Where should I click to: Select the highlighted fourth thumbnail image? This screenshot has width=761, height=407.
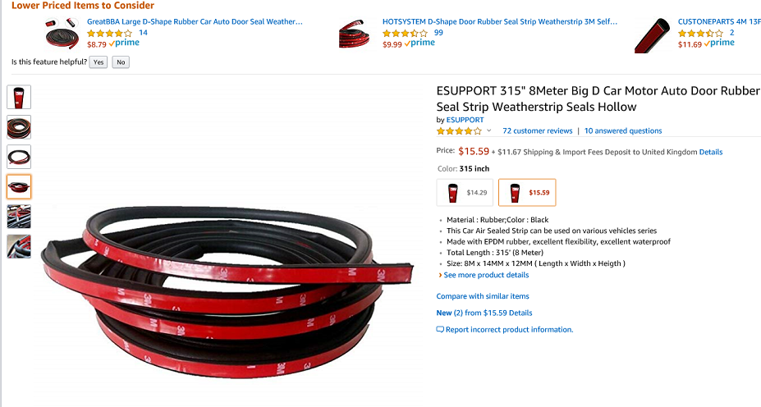pos(19,187)
